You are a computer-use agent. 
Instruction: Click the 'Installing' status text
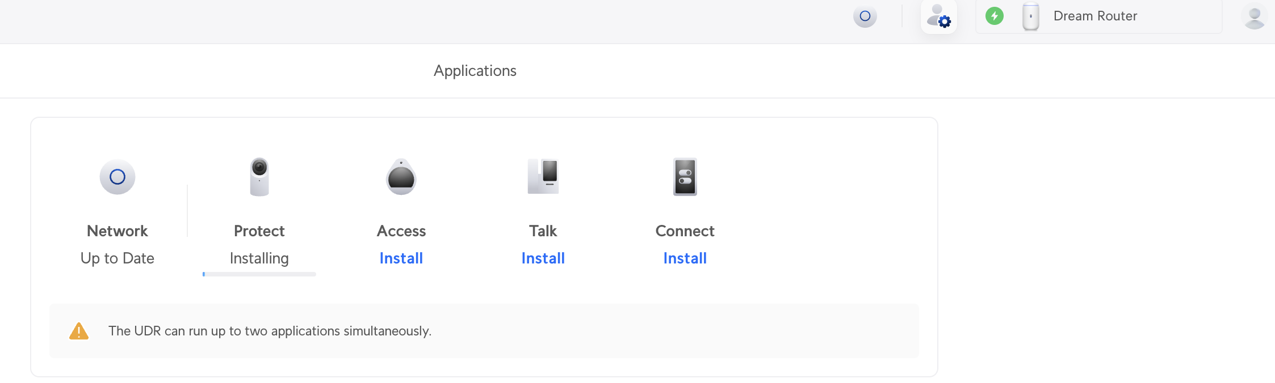coord(259,258)
